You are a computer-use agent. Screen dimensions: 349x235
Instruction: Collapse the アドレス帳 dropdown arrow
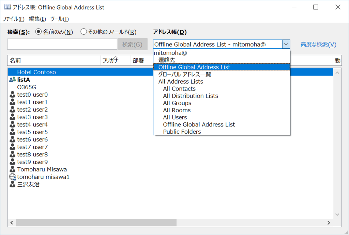pos(286,45)
